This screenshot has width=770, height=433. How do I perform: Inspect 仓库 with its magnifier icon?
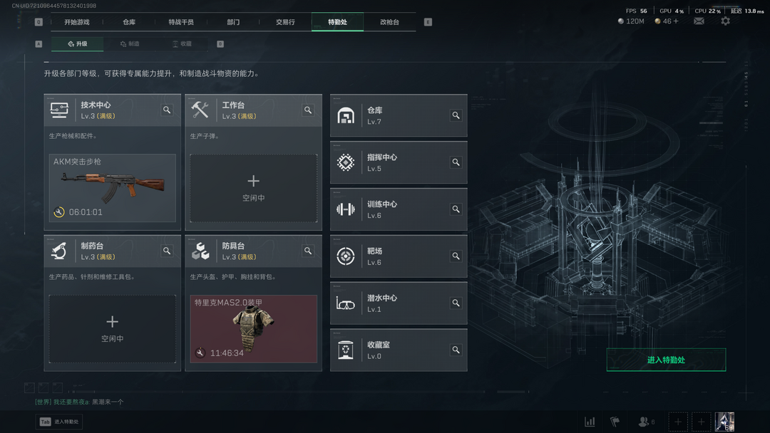(x=456, y=115)
